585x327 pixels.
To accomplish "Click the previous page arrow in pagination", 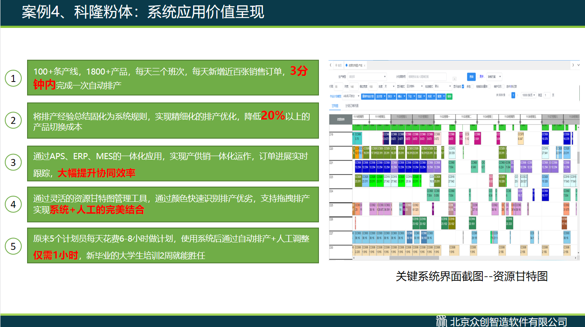I will coord(509,95).
